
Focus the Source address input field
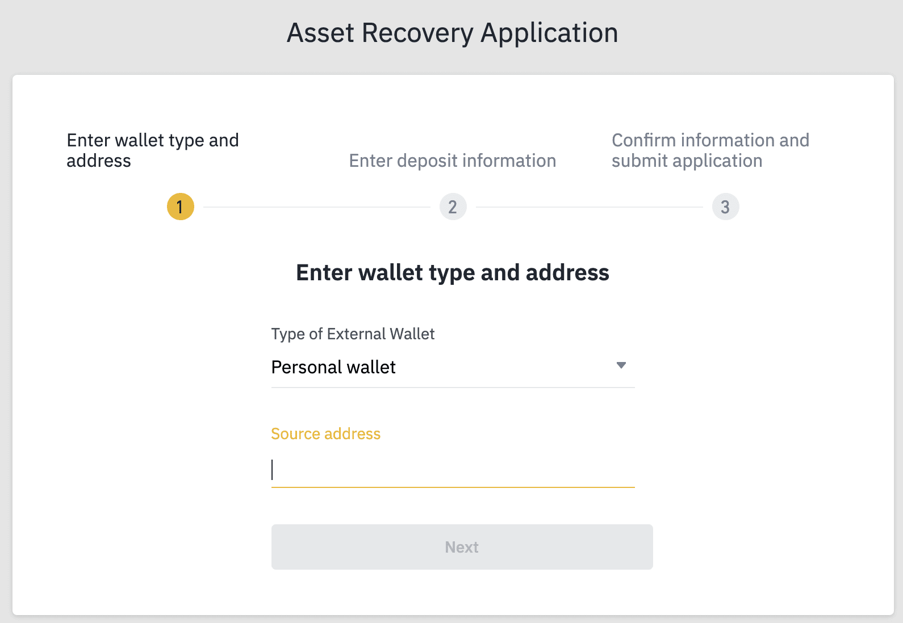[x=453, y=470]
